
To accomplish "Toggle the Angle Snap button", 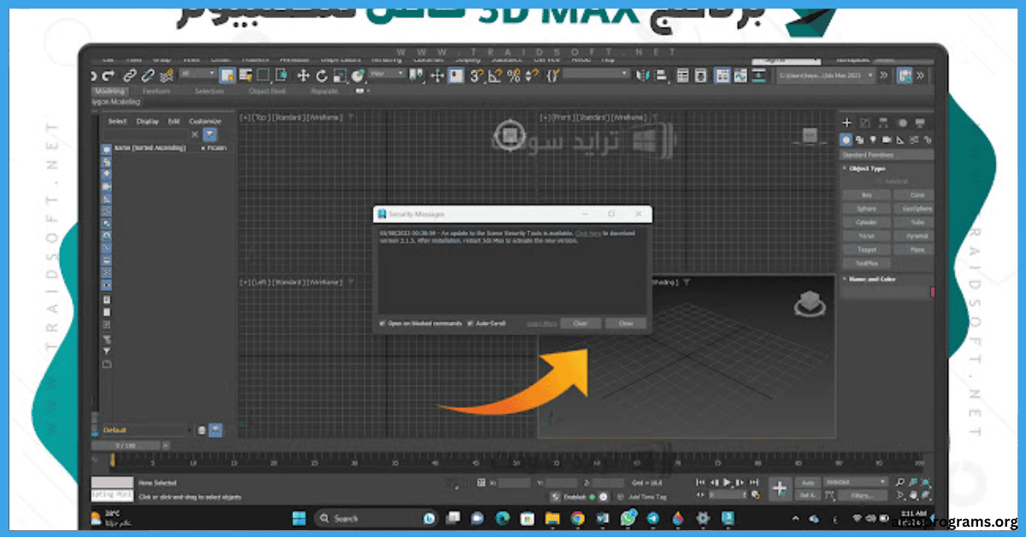I will click(x=496, y=75).
